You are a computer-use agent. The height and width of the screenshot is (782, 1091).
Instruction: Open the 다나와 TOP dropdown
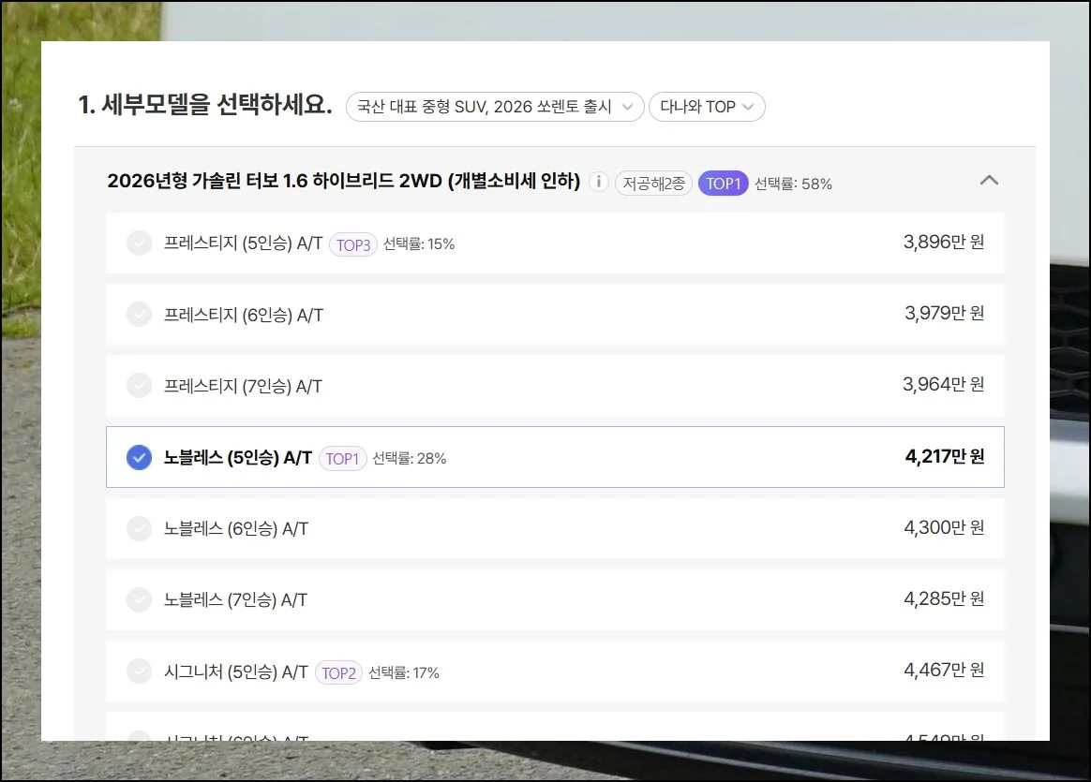[x=707, y=107]
